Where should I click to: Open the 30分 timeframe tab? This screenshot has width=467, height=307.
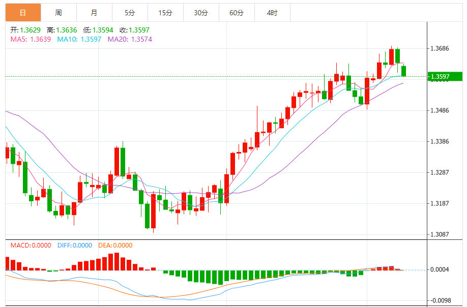coord(201,13)
